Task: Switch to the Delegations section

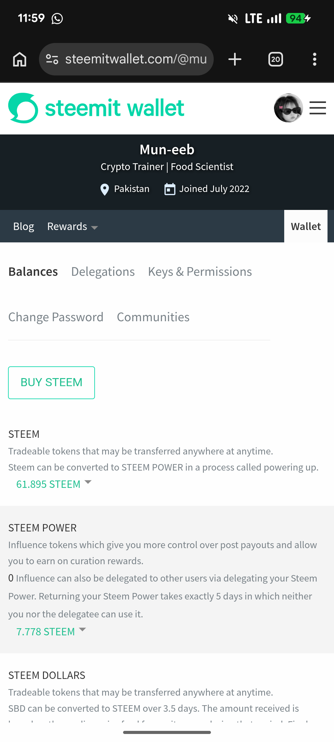Action: tap(103, 271)
